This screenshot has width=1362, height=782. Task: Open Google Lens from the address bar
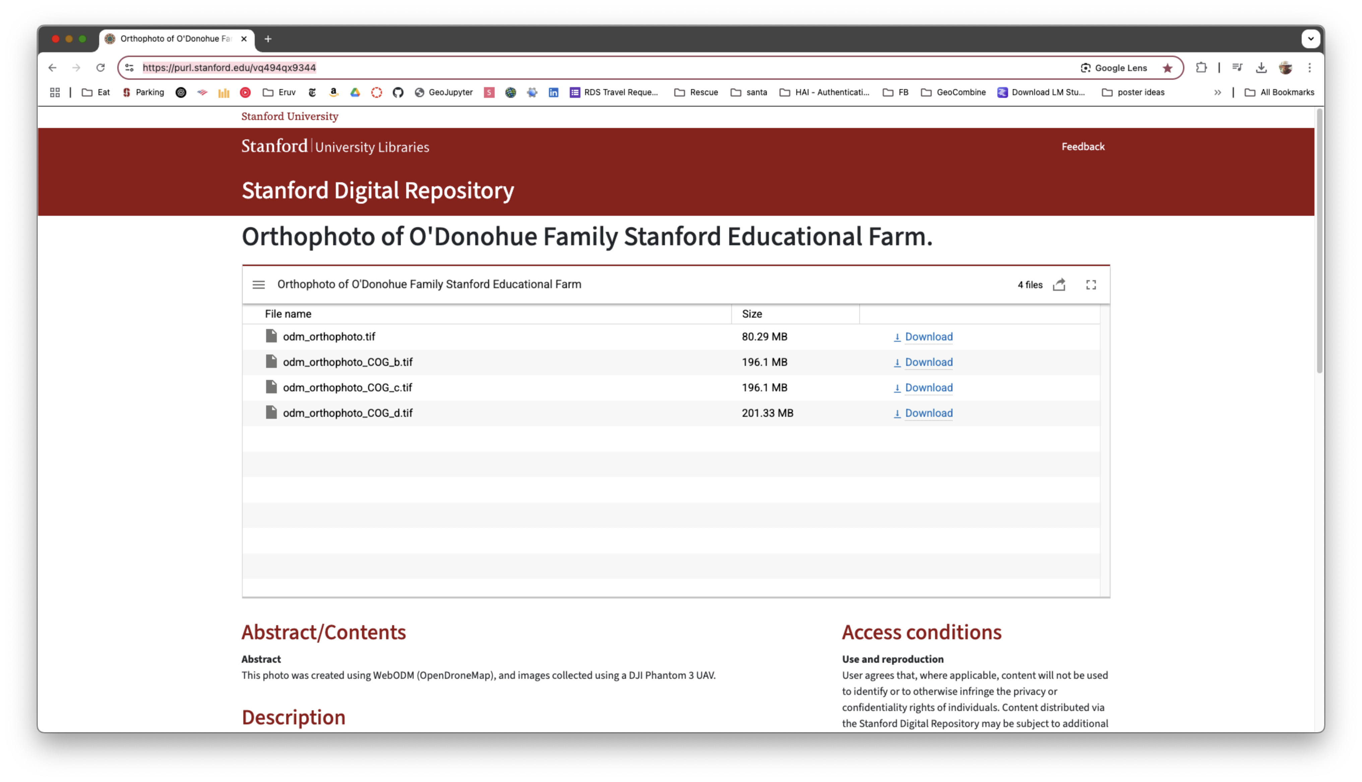(x=1114, y=68)
